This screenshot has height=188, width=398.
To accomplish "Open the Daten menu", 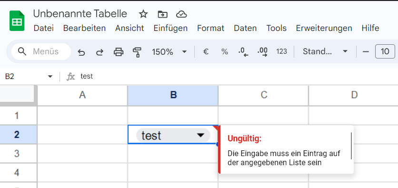I will coord(245,28).
